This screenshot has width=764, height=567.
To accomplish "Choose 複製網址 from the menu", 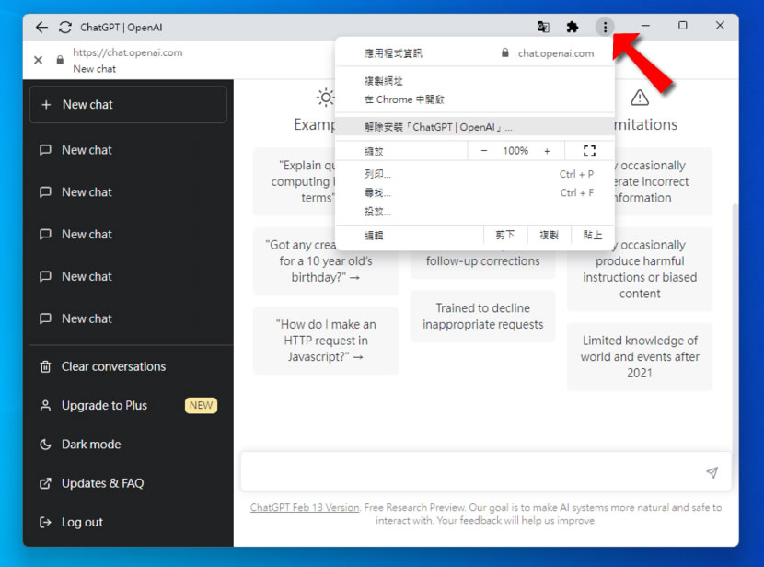I will [475, 81].
